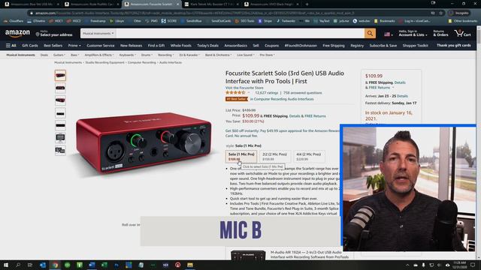Open Task View on the taskbar
The width and height of the screenshot is (481, 270).
[30, 265]
